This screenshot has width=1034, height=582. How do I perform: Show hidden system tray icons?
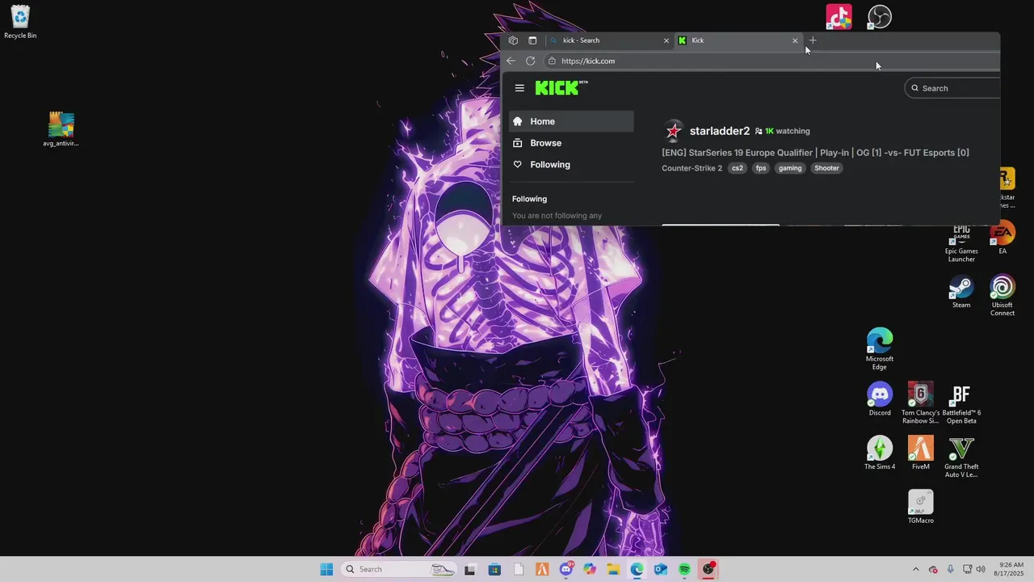[x=915, y=569]
